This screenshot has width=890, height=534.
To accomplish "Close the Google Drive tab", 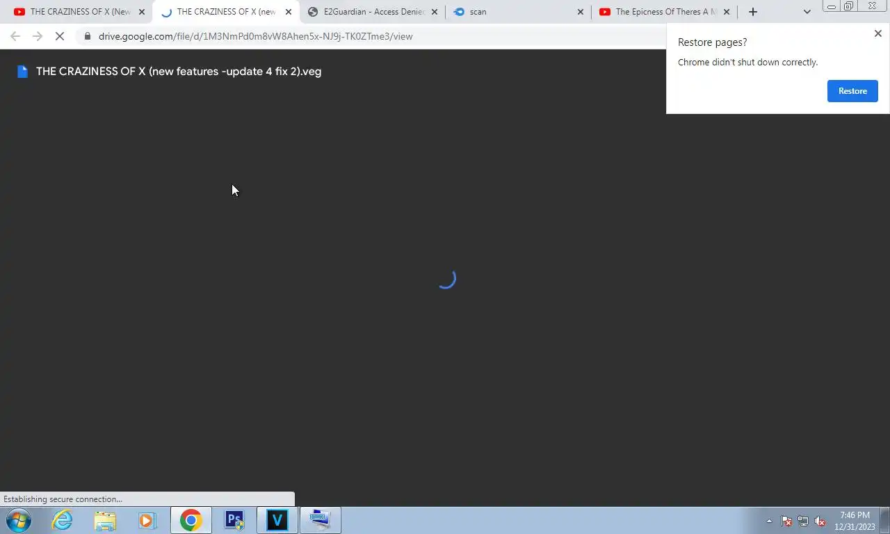I will pos(289,12).
